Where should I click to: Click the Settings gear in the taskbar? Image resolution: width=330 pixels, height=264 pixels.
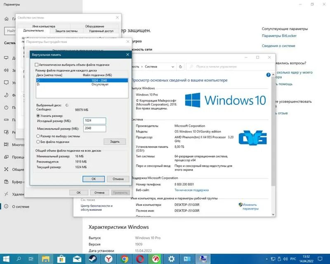coord(171,259)
